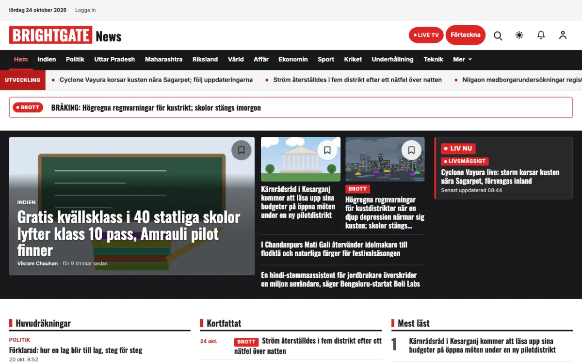Viewport: 582px width, 364px height.
Task: Click 24 okt. date in Kortfattat
Action: pos(209,341)
